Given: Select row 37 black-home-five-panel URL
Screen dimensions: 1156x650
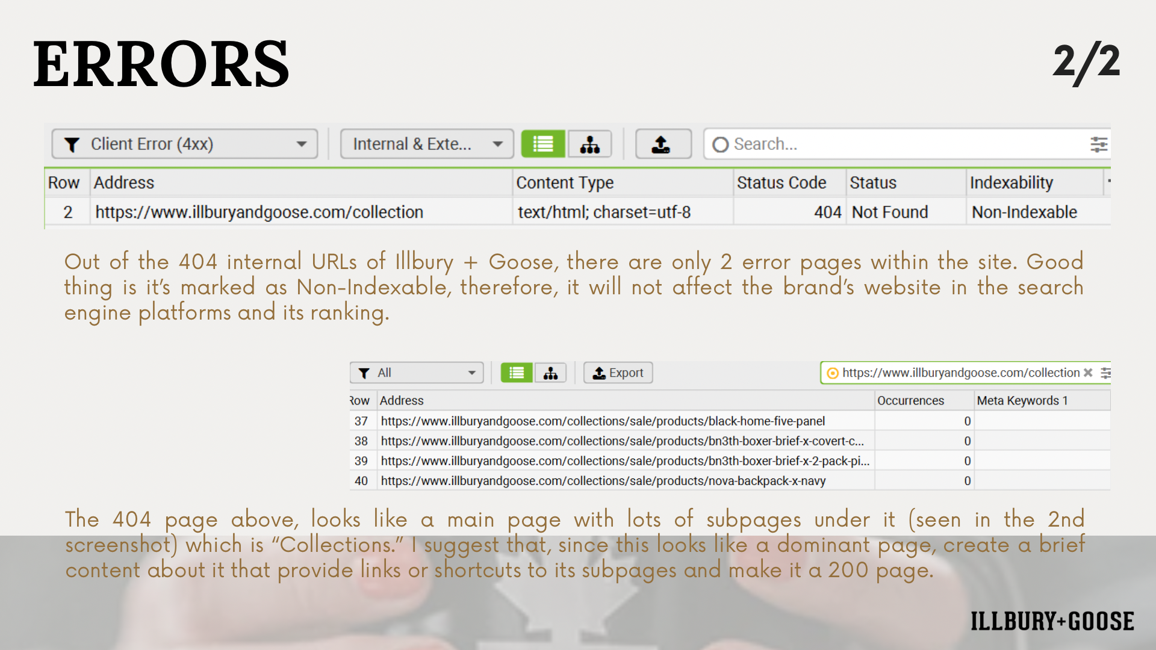Looking at the screenshot, I should (x=602, y=421).
